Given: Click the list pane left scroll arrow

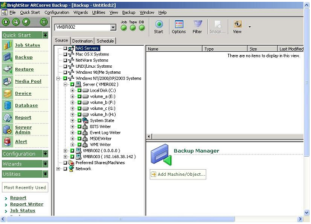Looking at the screenshot, I should (x=149, y=136).
